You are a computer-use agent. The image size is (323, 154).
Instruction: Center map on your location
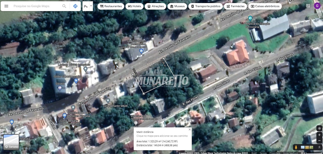click(319, 128)
